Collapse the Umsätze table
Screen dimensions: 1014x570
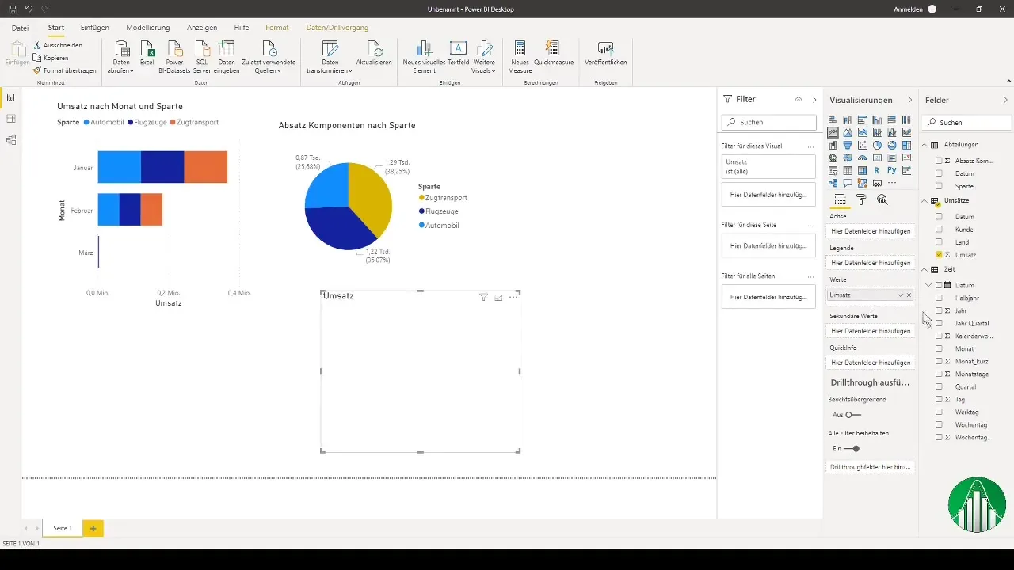(x=924, y=201)
